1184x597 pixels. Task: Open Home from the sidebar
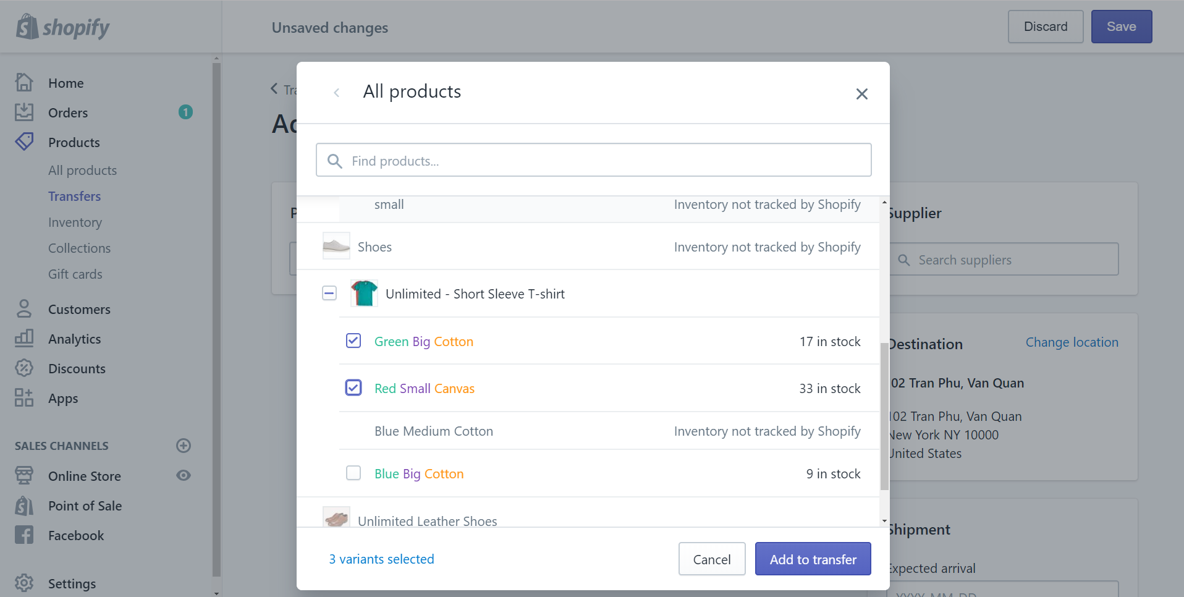66,83
